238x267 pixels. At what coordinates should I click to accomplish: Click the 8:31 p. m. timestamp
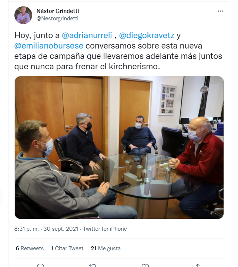pos(26,229)
